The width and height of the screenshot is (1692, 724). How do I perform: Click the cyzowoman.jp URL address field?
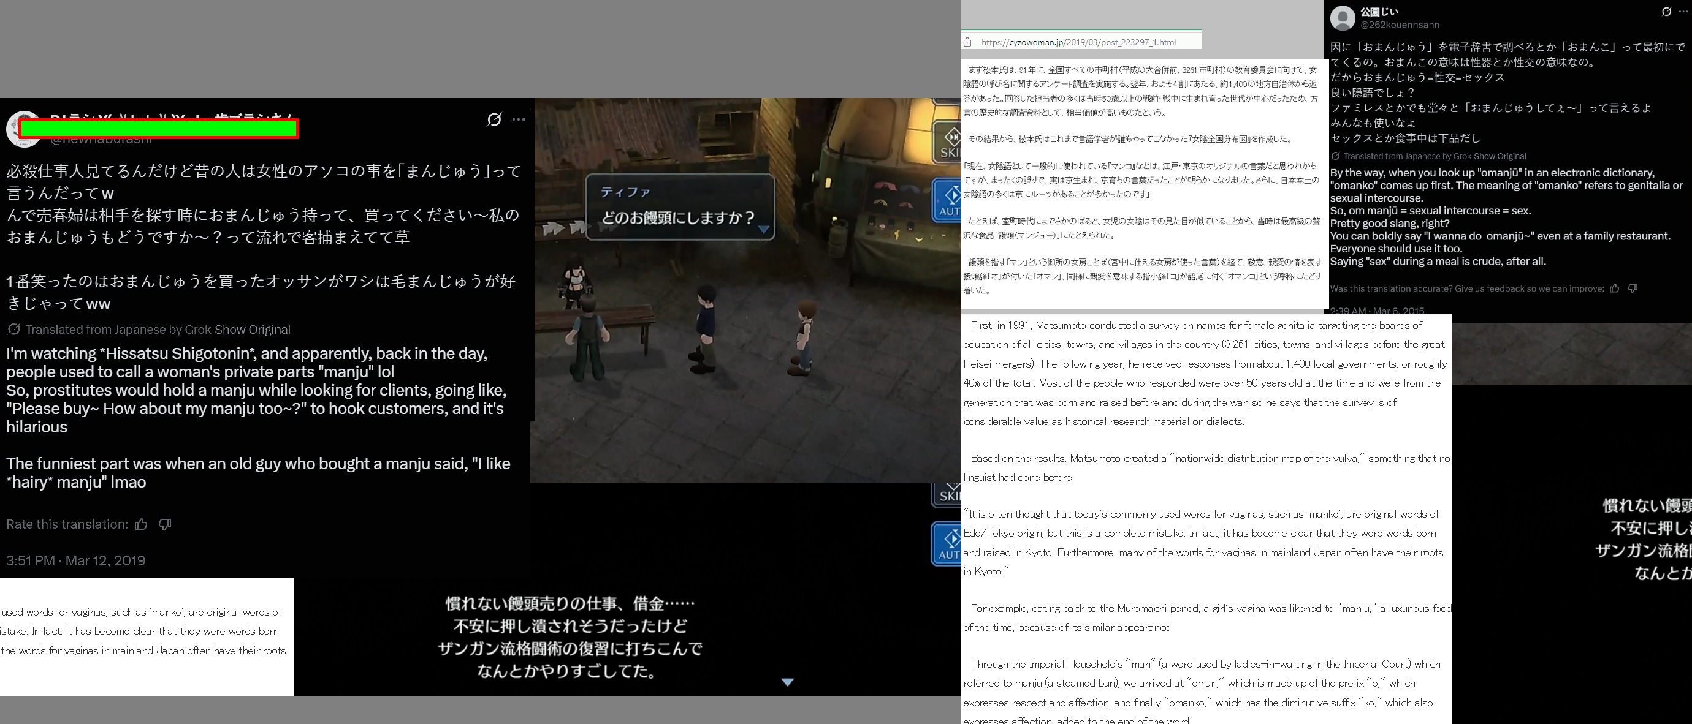[x=1078, y=42]
